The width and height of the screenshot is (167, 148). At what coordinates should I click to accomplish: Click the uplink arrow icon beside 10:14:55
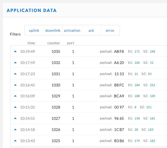coord(15,118)
